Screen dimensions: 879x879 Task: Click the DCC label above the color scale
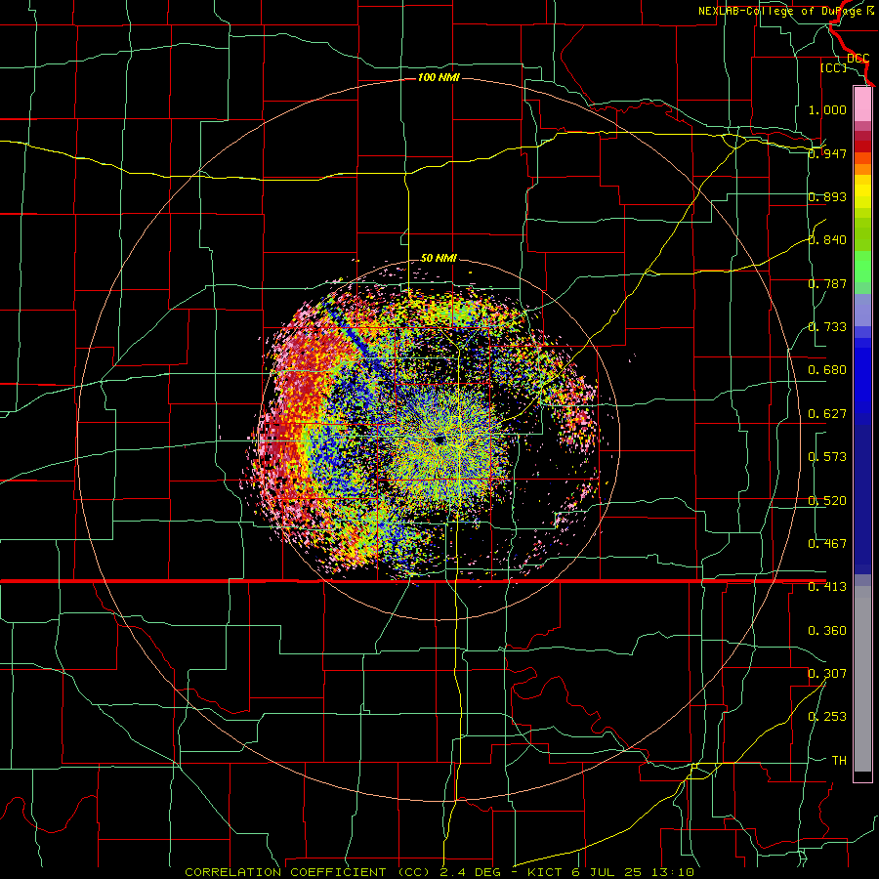[x=858, y=59]
